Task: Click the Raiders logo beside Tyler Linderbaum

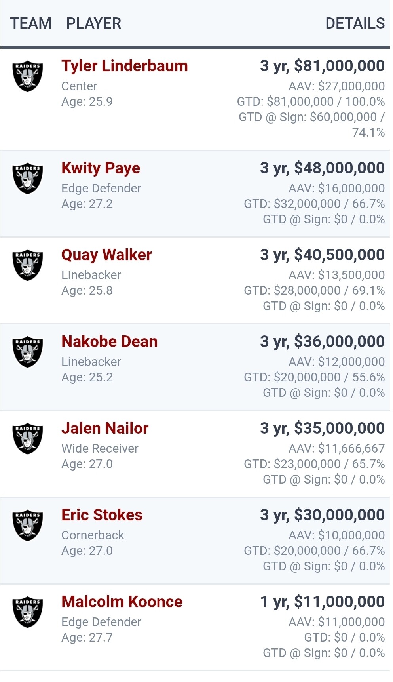Action: click(27, 76)
